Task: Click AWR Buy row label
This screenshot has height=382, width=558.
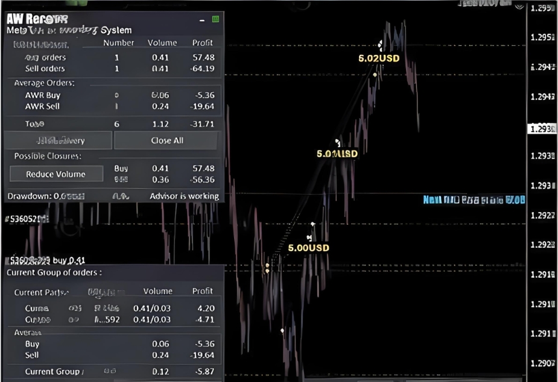Action: coord(43,95)
